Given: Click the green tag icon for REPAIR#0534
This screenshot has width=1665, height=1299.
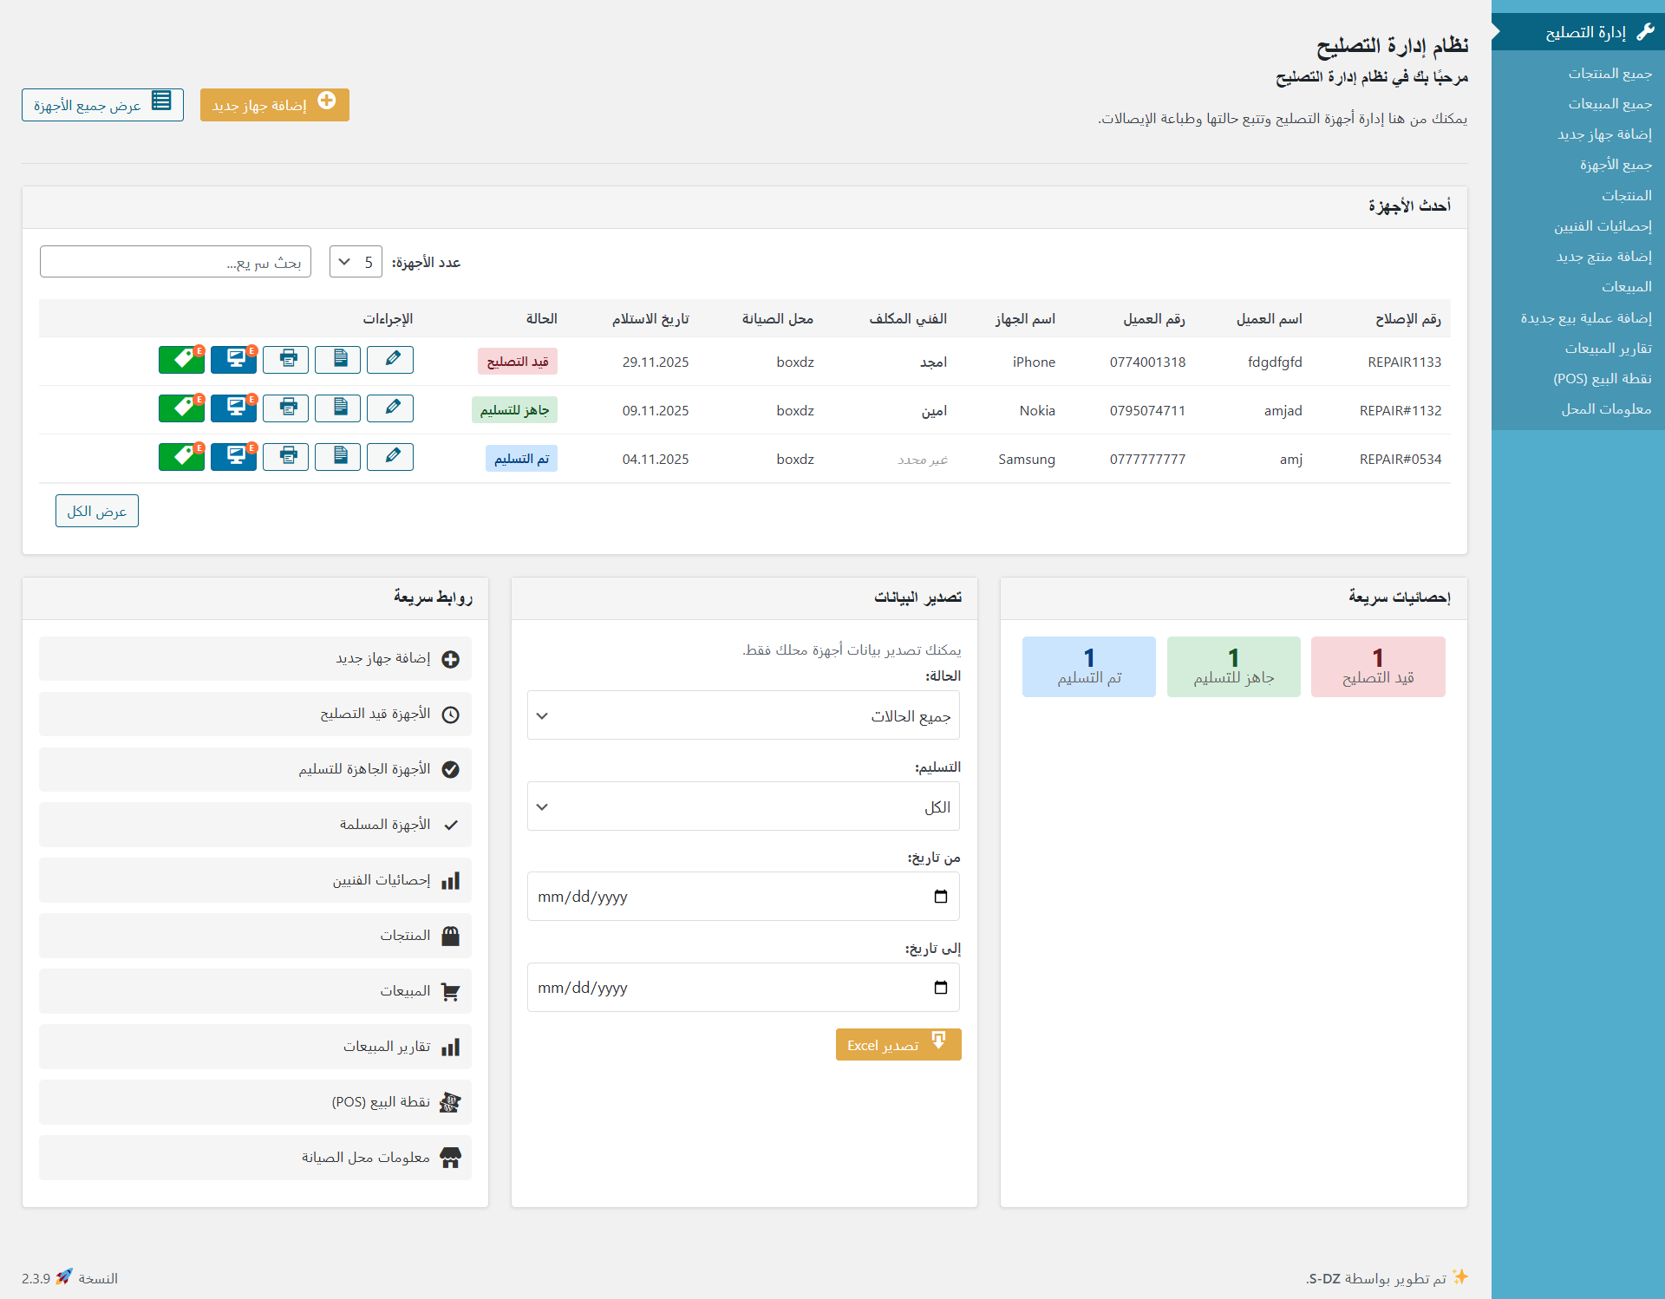Looking at the screenshot, I should click(x=181, y=456).
